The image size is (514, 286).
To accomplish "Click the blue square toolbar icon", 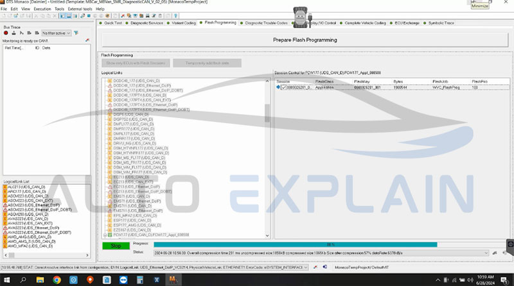I will coord(89,15).
